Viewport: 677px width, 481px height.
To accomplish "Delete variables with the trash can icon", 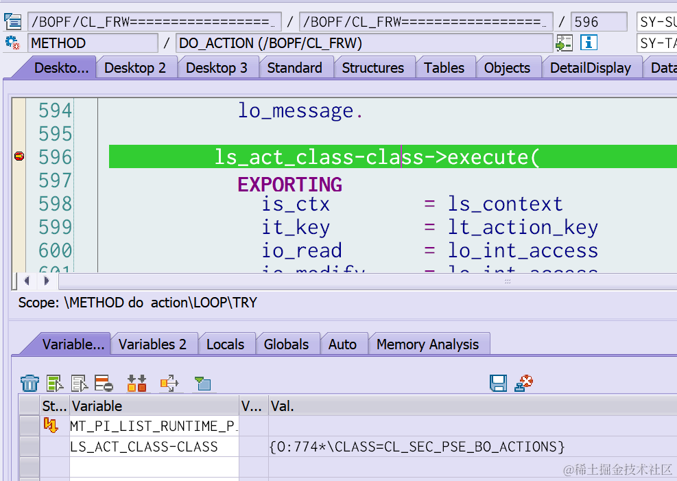I will (x=29, y=383).
